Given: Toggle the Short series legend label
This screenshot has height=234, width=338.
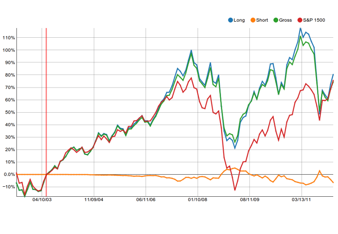Looking at the screenshot, I should 262,20.
